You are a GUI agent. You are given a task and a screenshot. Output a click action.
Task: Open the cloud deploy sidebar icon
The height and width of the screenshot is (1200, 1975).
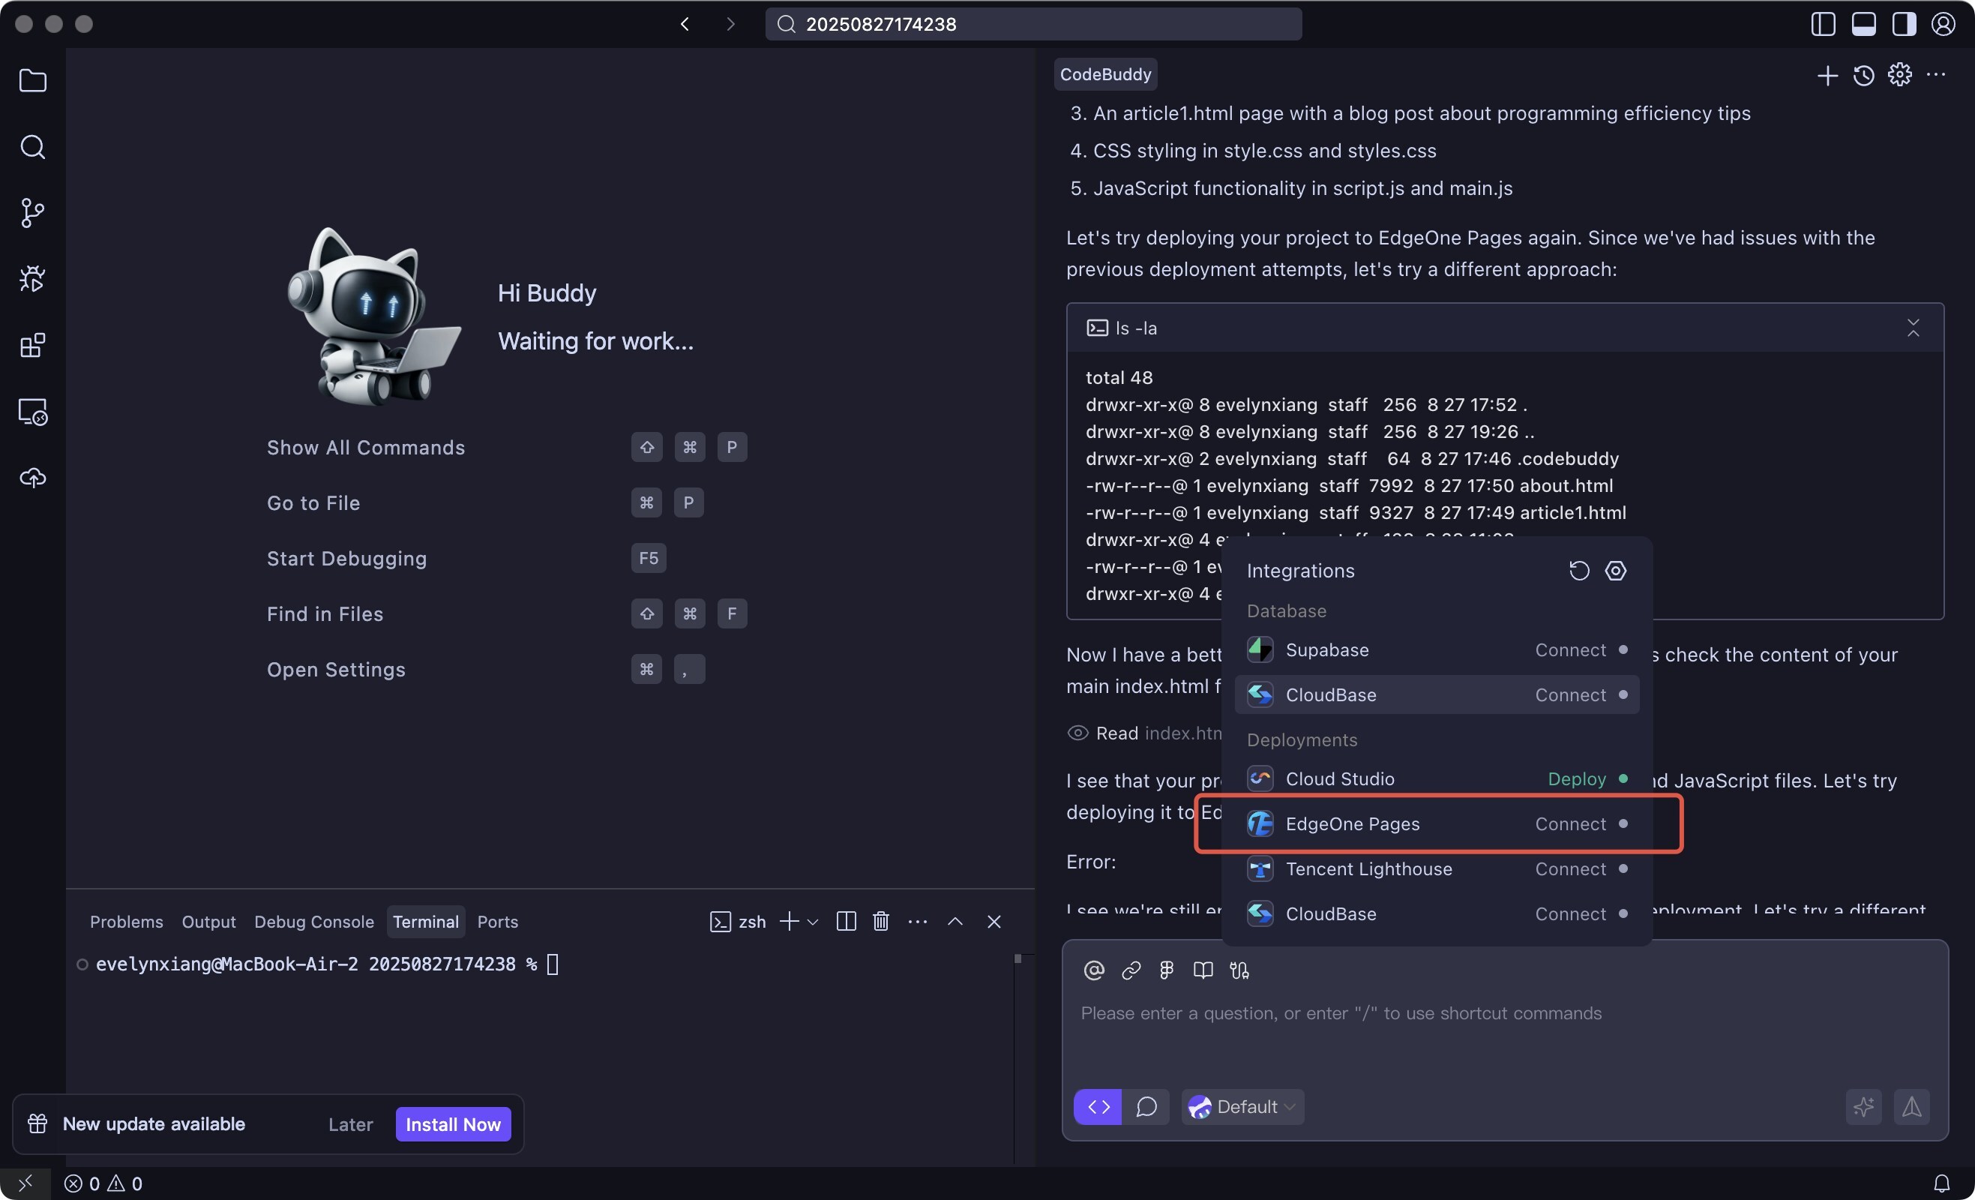tap(32, 478)
